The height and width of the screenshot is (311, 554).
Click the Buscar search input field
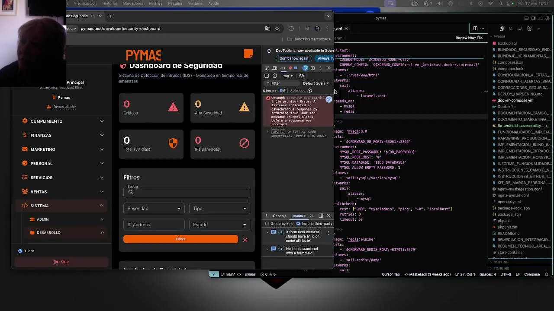187,192
